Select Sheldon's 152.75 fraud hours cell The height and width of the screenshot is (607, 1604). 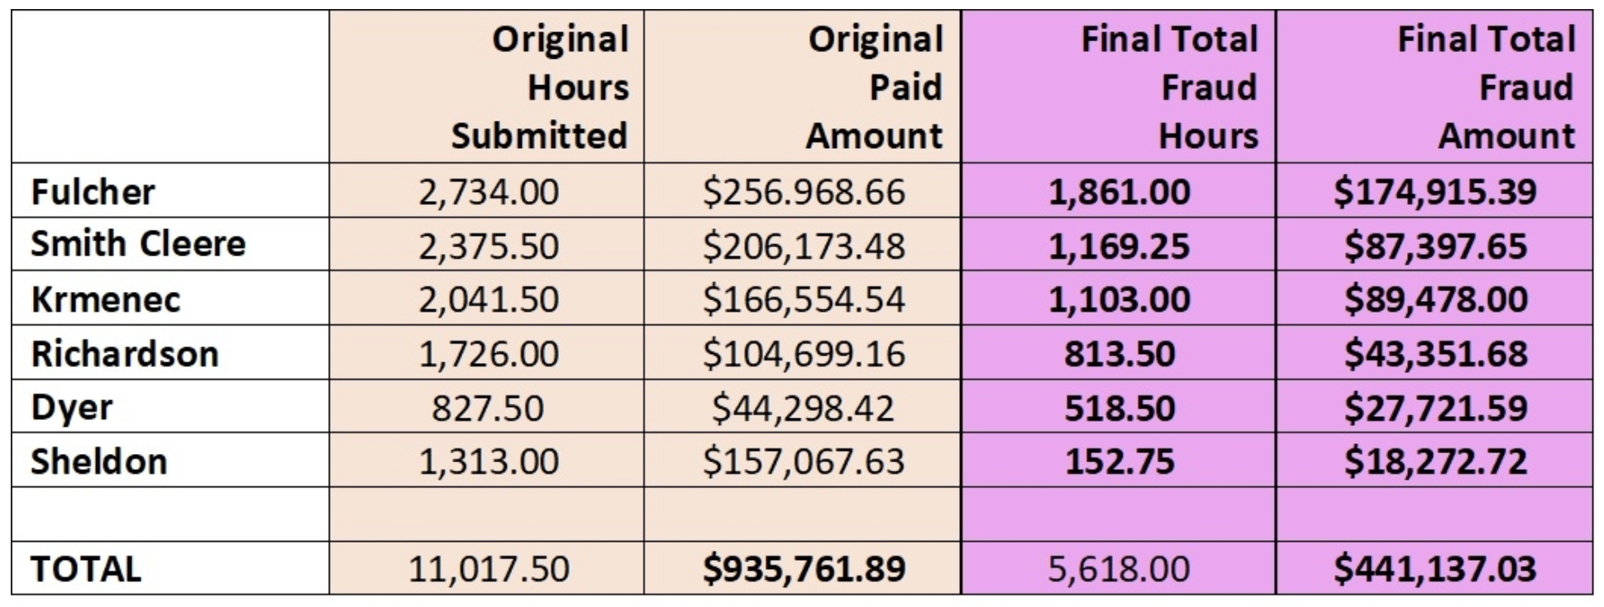coord(1119,460)
